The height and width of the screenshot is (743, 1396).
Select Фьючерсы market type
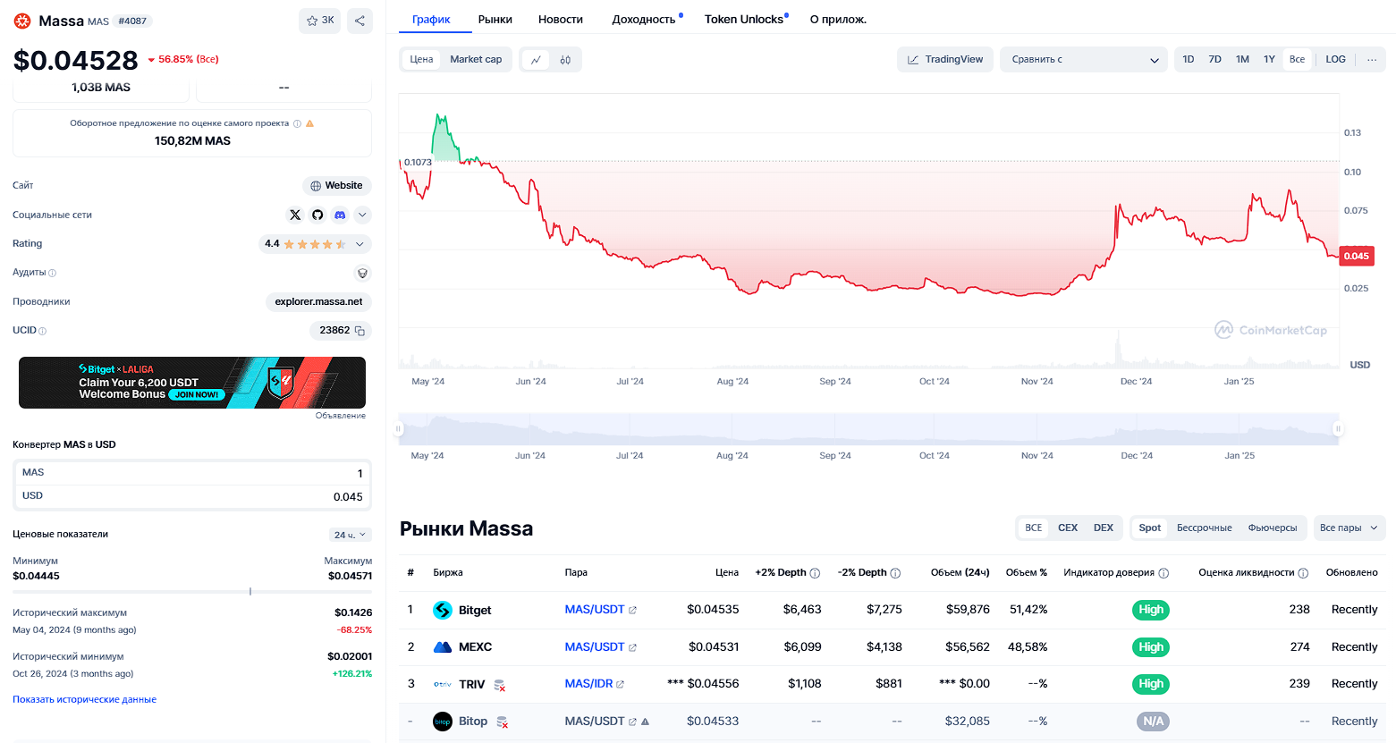tap(1273, 528)
